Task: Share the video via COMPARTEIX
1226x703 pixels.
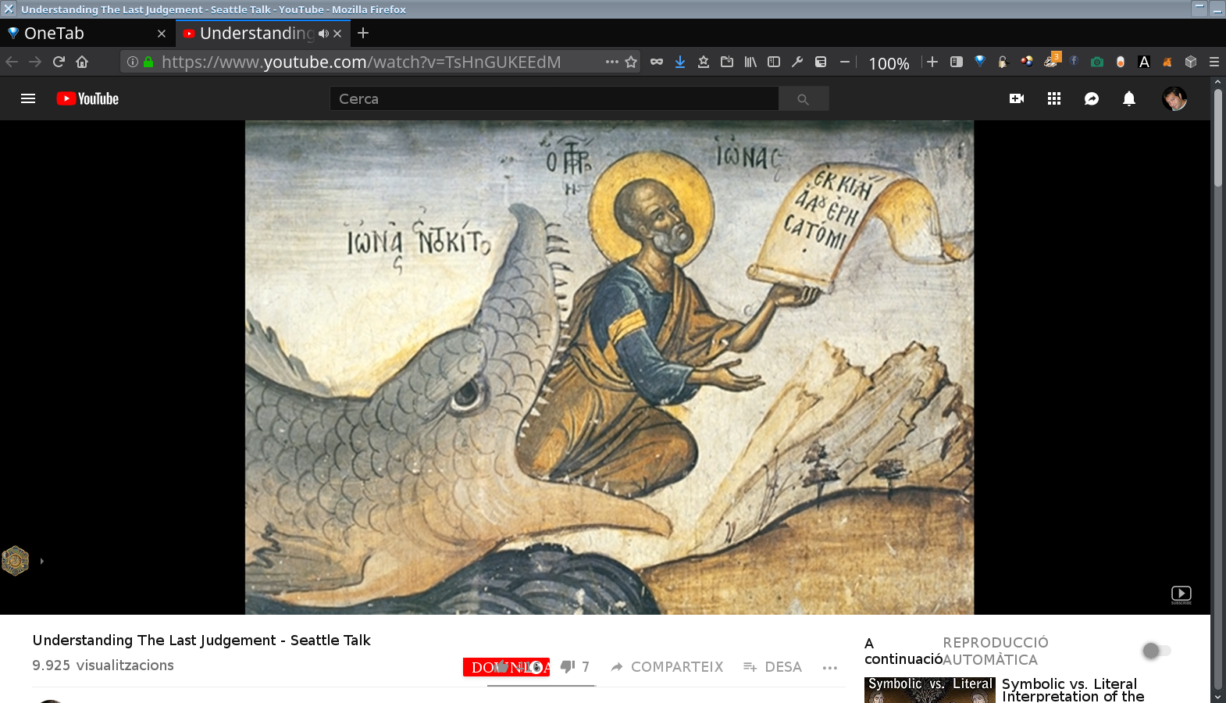Action: (667, 666)
